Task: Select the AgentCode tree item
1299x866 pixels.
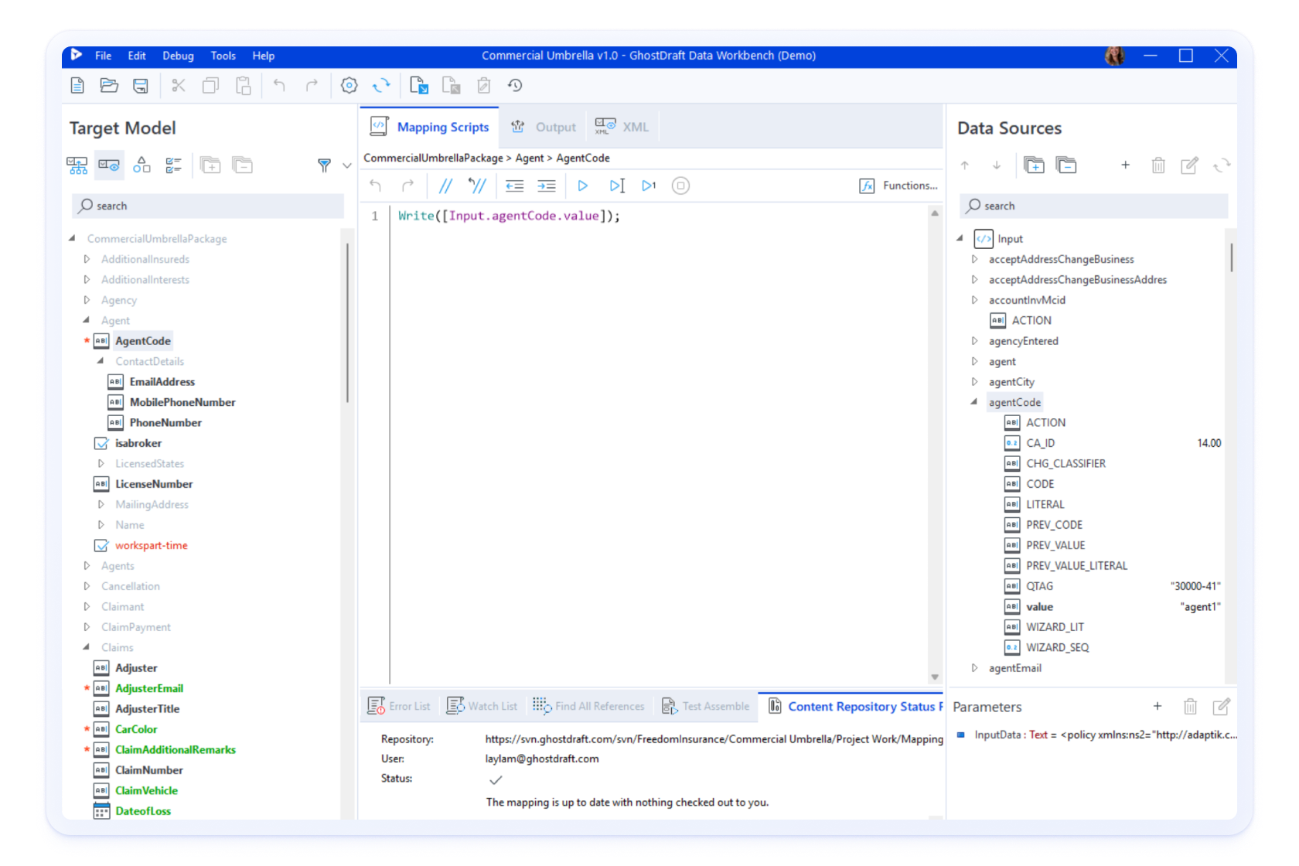Action: 142,341
